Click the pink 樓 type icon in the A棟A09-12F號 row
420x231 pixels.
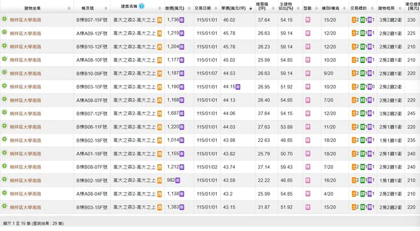click(308, 34)
